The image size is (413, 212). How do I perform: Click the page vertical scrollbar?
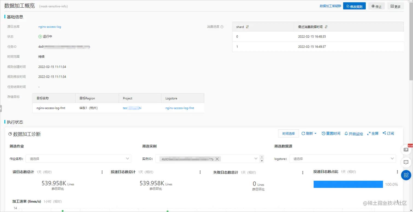point(411,41)
